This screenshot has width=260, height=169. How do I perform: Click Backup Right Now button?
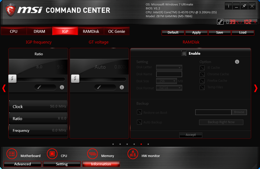221,122
